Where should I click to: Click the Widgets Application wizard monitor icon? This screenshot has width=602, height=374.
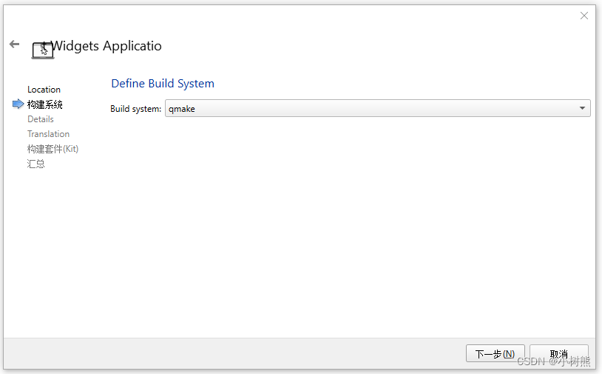pyautogui.click(x=43, y=50)
